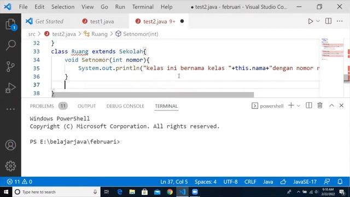This screenshot has height=197, width=350.
Task: Expand the run options dropdown arrow
Action: point(318,21)
